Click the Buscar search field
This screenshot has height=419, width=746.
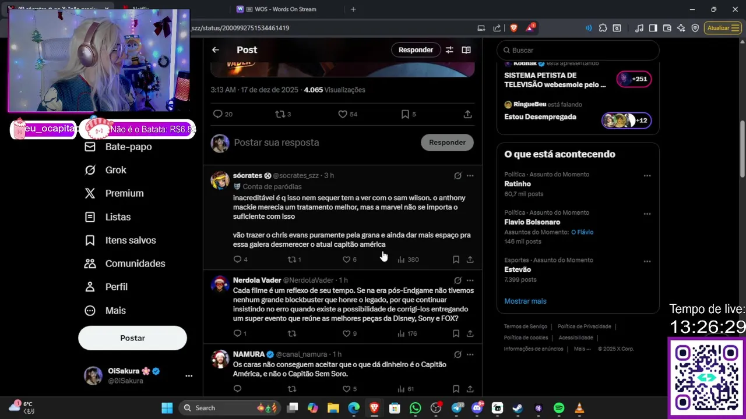pyautogui.click(x=578, y=51)
